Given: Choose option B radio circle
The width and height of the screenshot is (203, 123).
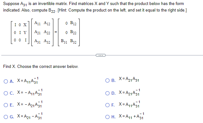Looking at the screenshot, I should 107,80.
